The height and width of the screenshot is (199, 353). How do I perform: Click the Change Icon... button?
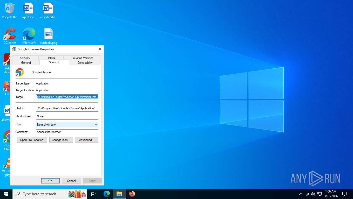[61, 140]
